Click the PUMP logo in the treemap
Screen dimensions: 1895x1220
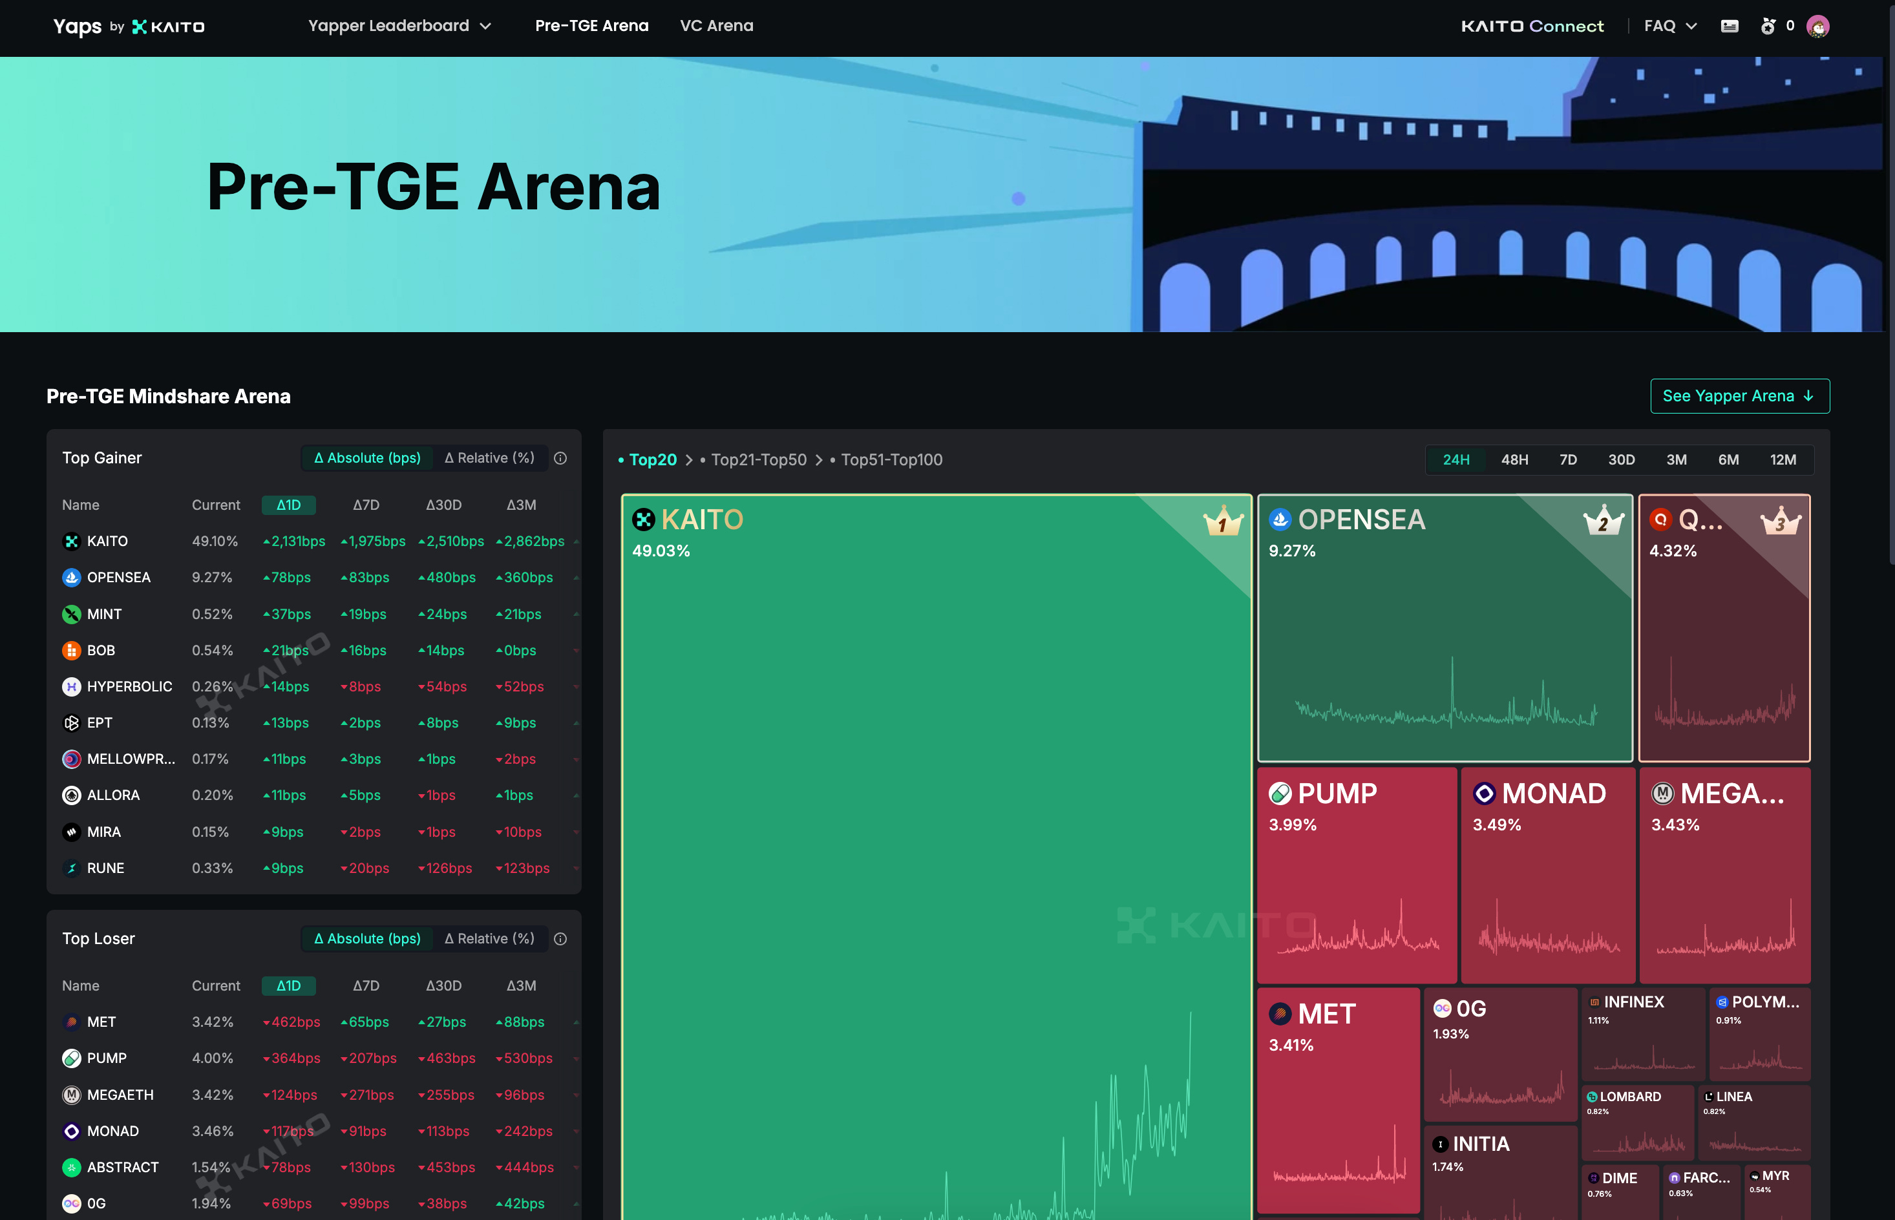pos(1280,793)
